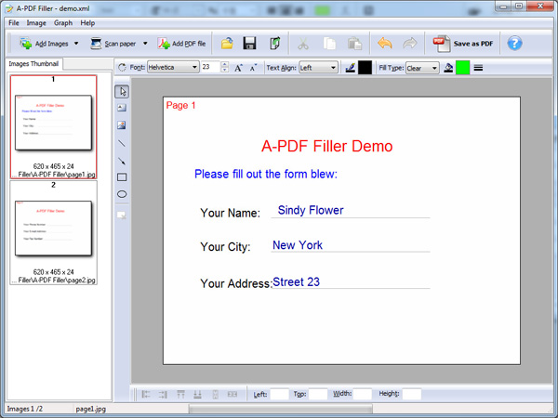Click the shrink font small A icon
Screen dimensions: 558x418
coord(253,68)
